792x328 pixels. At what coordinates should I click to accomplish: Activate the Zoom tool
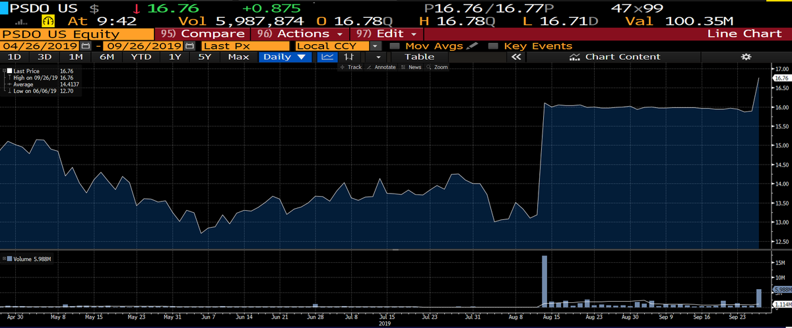point(437,67)
